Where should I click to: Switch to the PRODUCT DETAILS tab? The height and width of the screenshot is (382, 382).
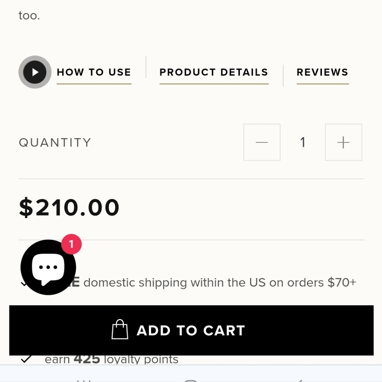click(x=214, y=72)
